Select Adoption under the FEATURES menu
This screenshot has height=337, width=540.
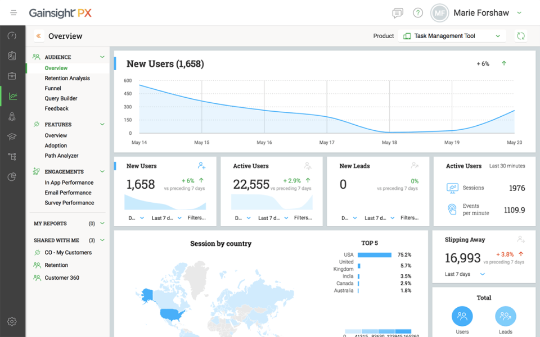tap(56, 145)
